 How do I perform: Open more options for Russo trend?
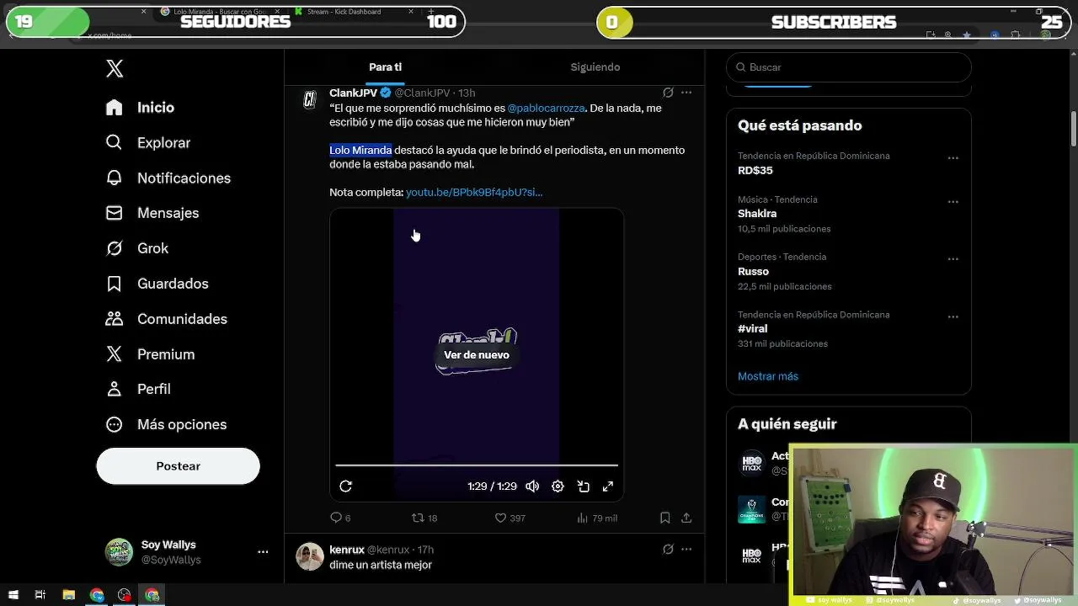953,259
